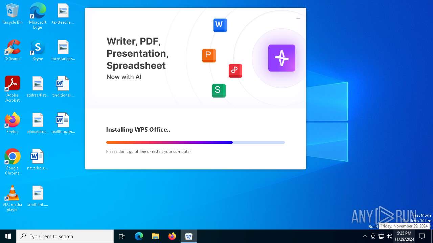This screenshot has height=243, width=433.
Task: Click the WPS installer taskbar button
Action: click(x=189, y=236)
